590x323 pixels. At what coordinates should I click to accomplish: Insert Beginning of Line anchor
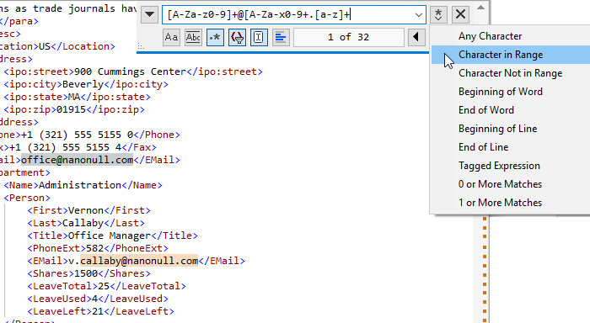pos(510,129)
